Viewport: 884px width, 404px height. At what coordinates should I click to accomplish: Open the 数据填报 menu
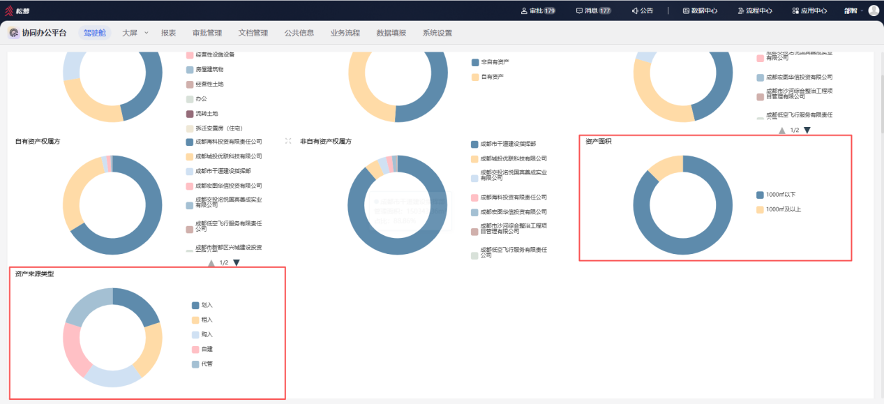click(x=391, y=33)
